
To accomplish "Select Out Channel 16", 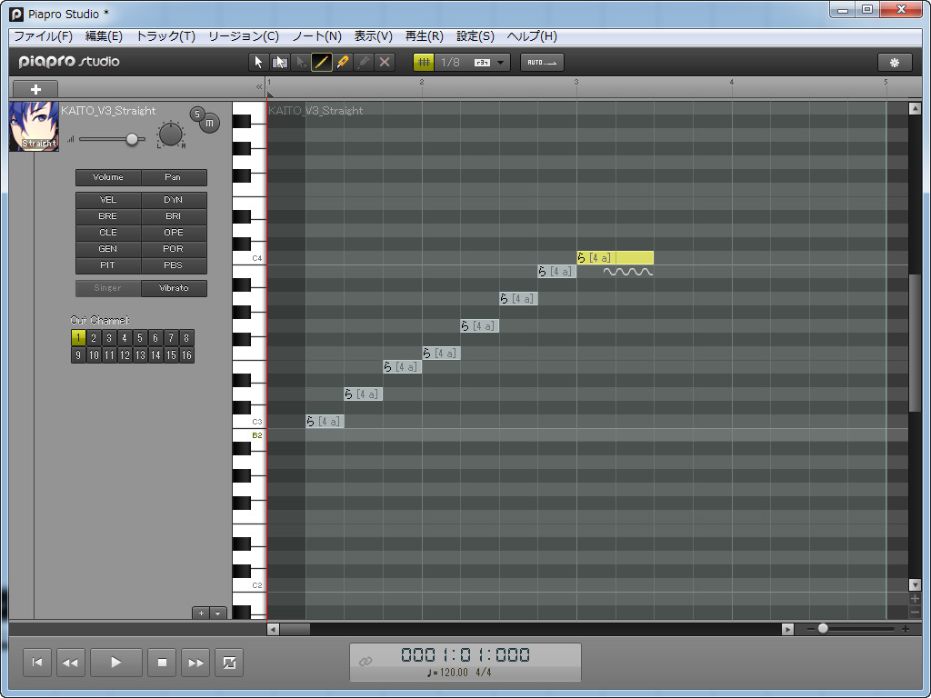I will [x=186, y=355].
